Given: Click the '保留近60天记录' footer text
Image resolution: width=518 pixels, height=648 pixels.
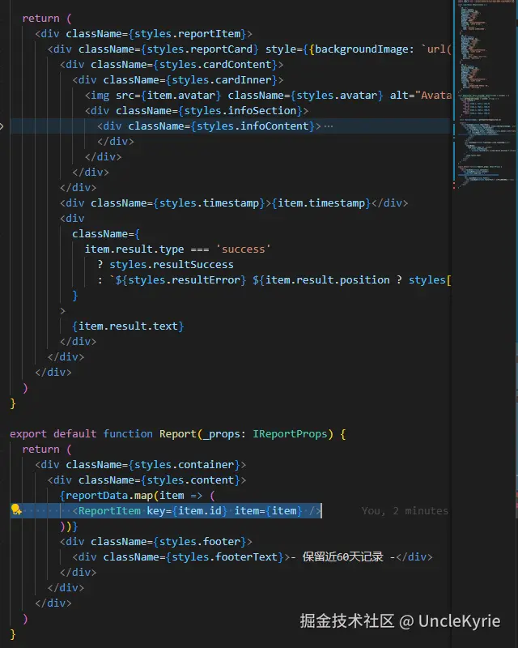Looking at the screenshot, I should click(x=343, y=557).
